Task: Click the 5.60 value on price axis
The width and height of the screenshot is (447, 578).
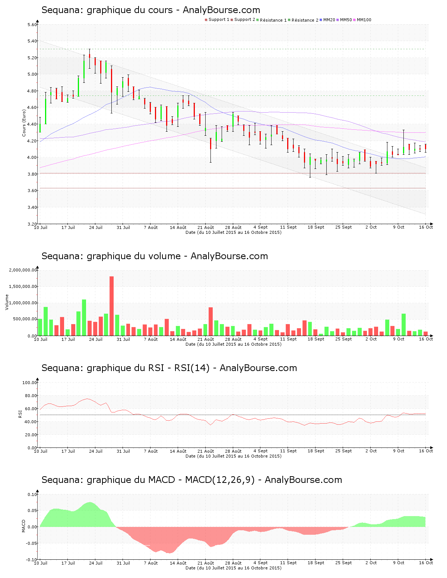Action: [32, 25]
